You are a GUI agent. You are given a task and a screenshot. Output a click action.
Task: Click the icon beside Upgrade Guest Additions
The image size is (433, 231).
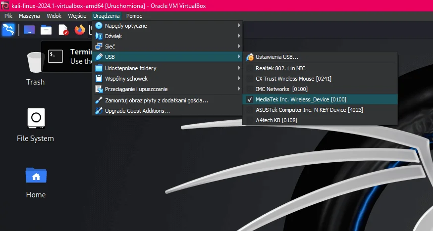tap(99, 111)
